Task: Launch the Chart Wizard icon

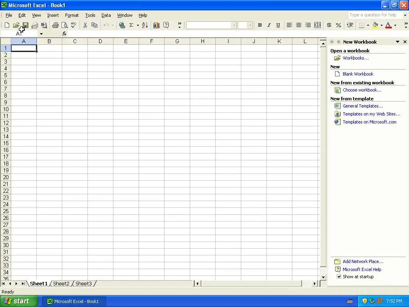Action: pos(157,25)
